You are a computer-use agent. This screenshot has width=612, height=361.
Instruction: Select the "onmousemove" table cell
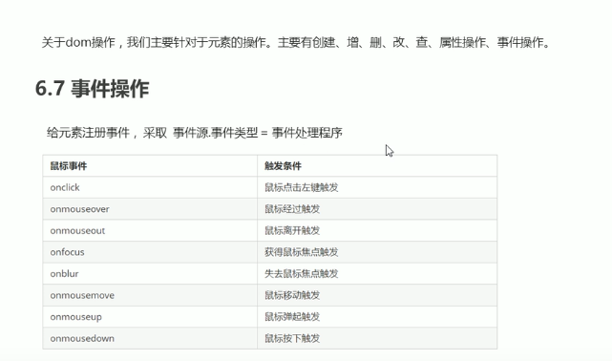tap(150, 295)
